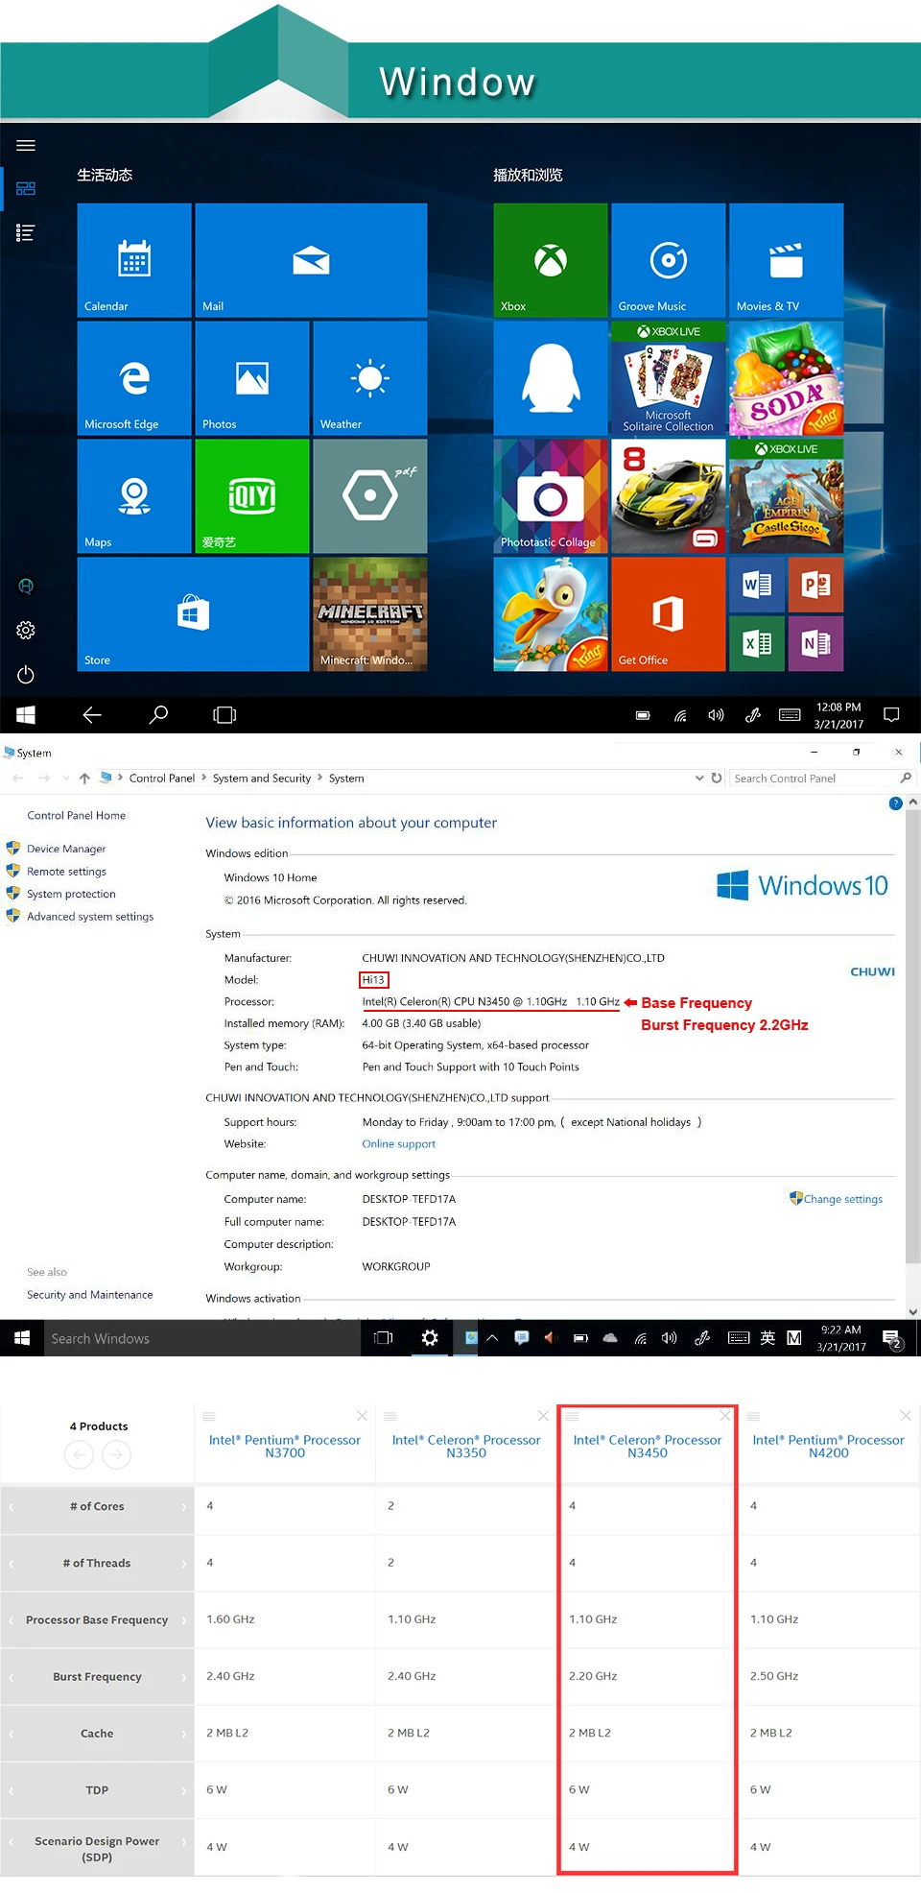Click the Start menu Power icon
The image size is (921, 1893).
coord(26,675)
